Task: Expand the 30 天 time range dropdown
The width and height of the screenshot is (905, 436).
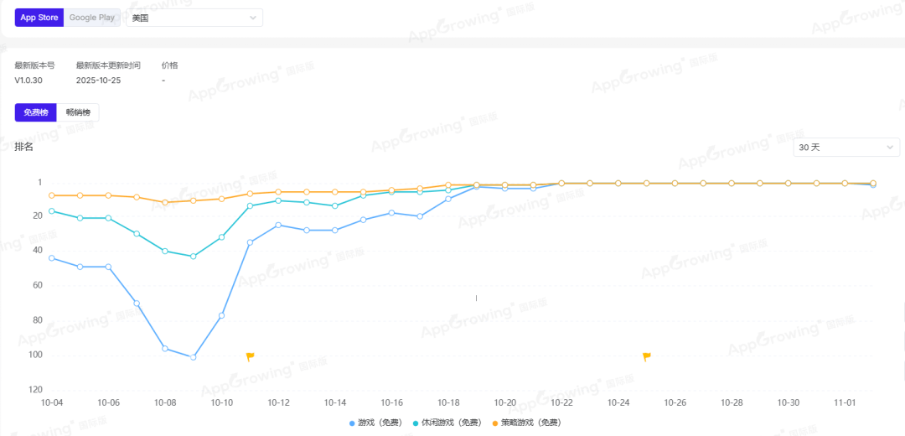Action: click(x=846, y=147)
